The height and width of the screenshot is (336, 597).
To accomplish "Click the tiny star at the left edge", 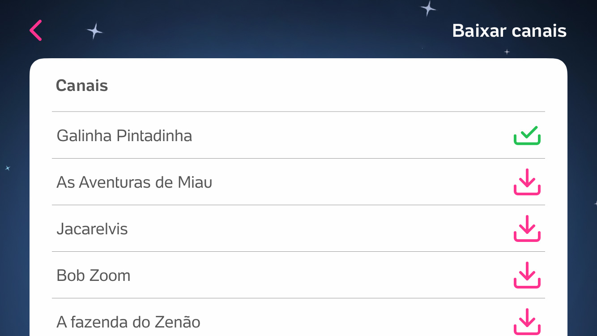I will pyautogui.click(x=7, y=168).
